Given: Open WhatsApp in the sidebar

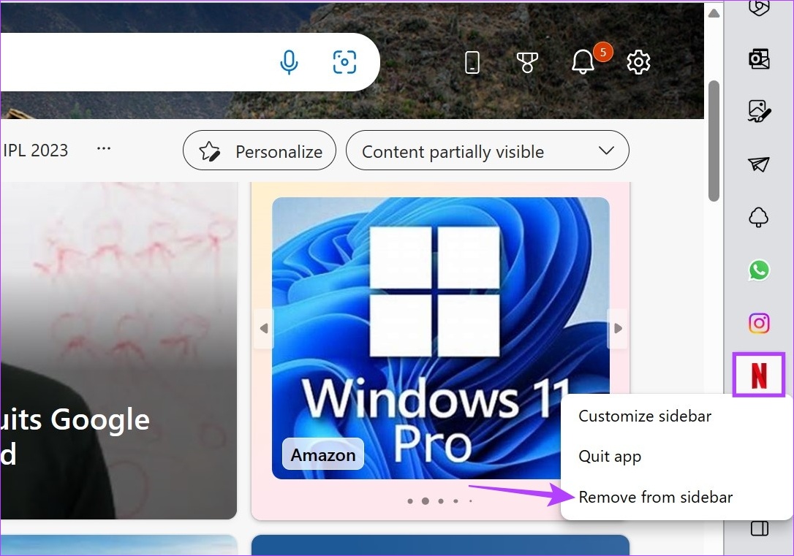Looking at the screenshot, I should [x=759, y=270].
